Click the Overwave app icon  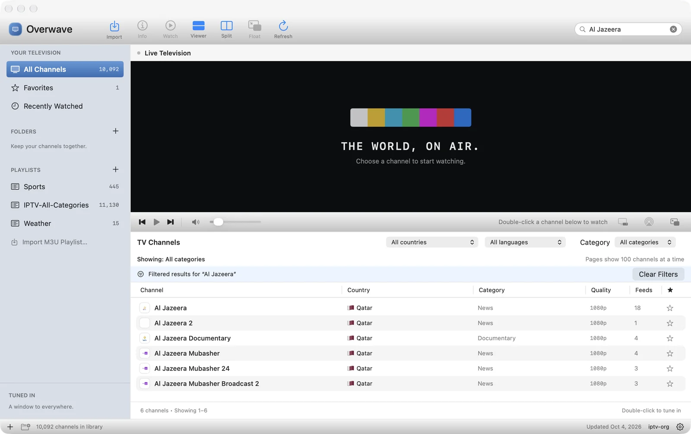(x=15, y=29)
